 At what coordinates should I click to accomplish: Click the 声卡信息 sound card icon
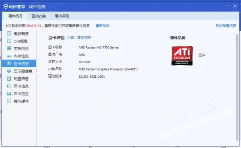9,94
